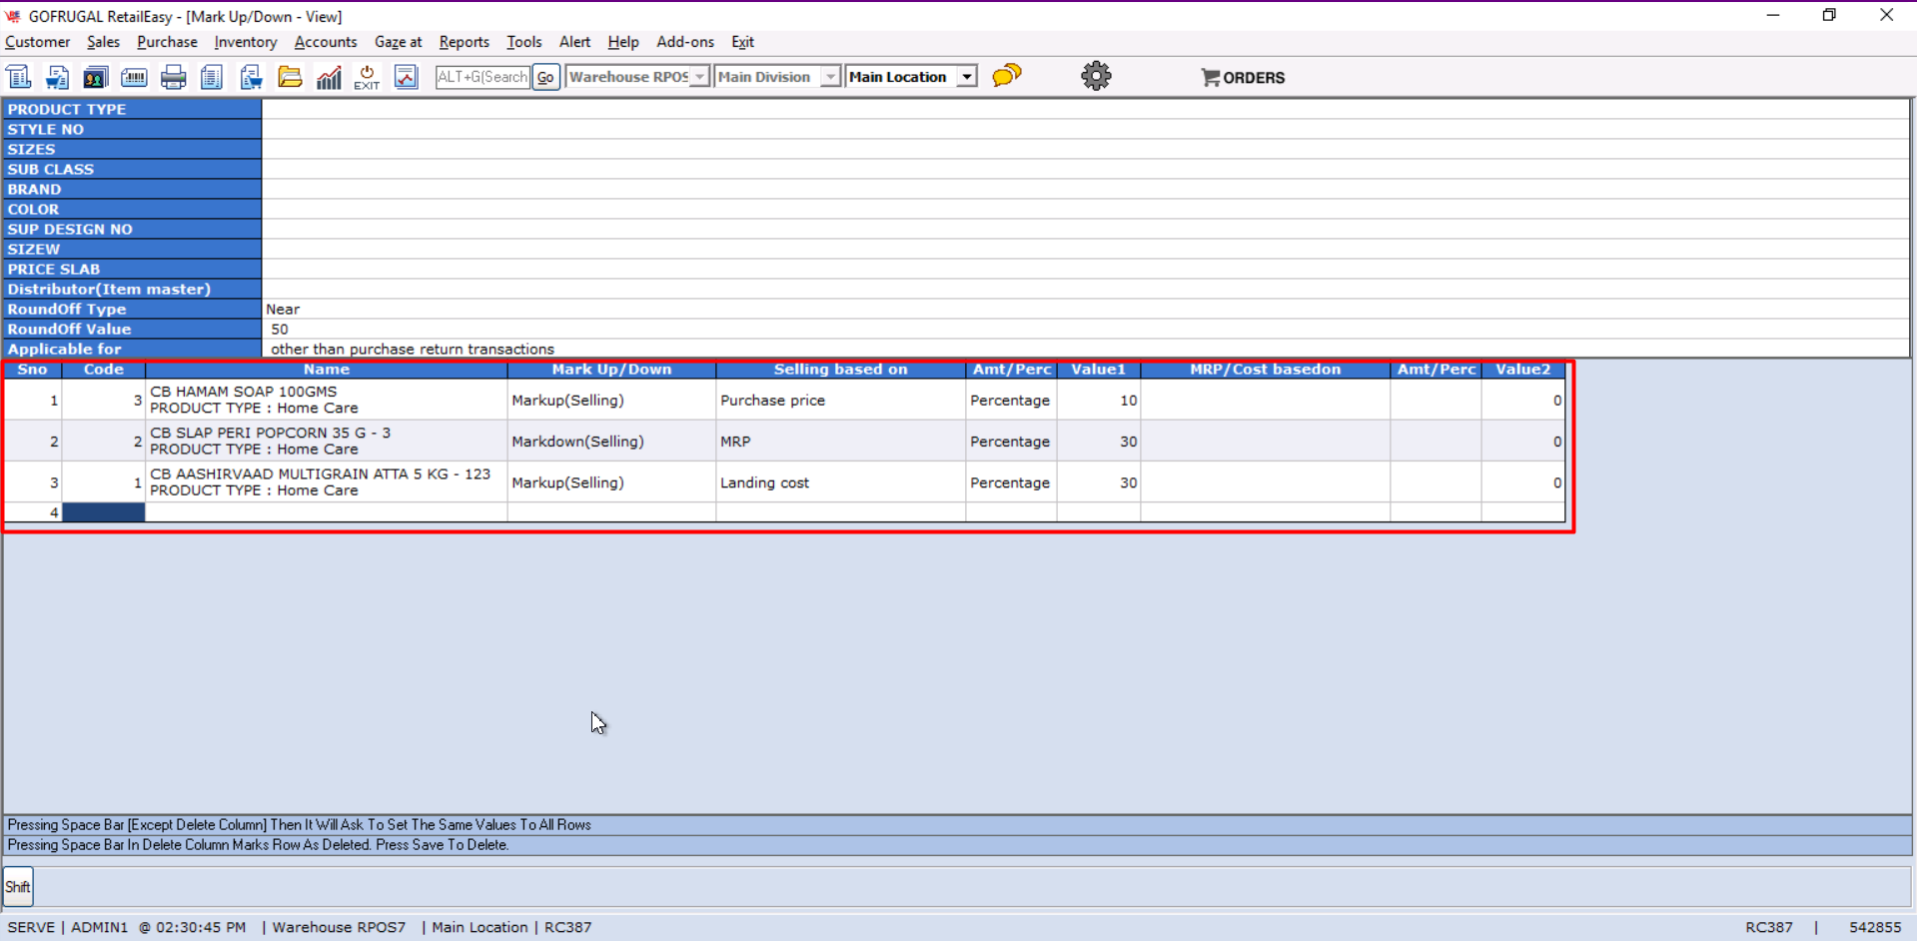Expand the Main Division dropdown
Viewport: 1917px width, 941px height.
[x=830, y=77]
